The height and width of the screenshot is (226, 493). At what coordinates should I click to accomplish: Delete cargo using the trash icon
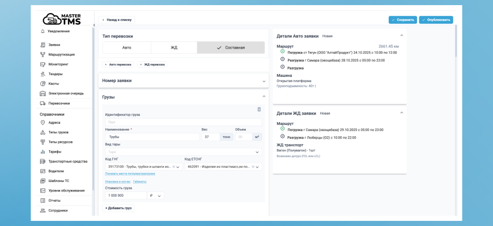(x=259, y=109)
